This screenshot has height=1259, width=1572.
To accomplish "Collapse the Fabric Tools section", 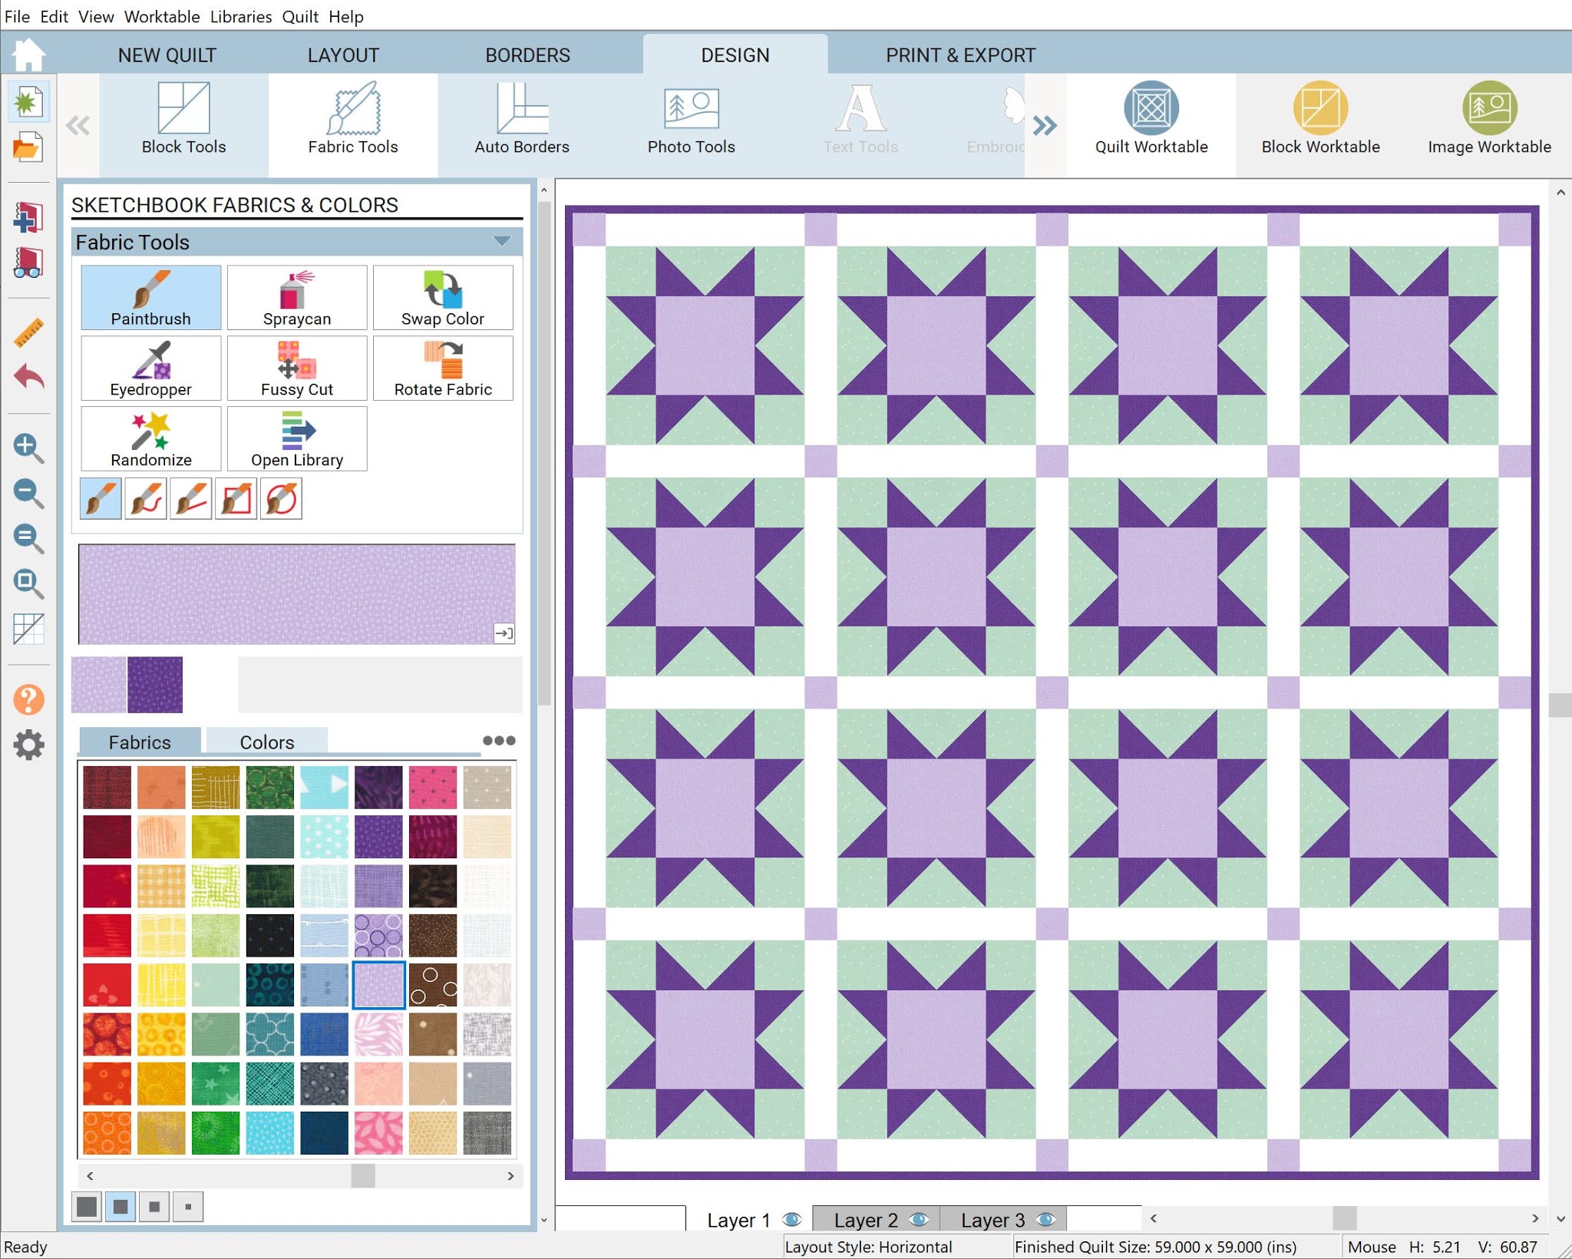I will pos(503,241).
